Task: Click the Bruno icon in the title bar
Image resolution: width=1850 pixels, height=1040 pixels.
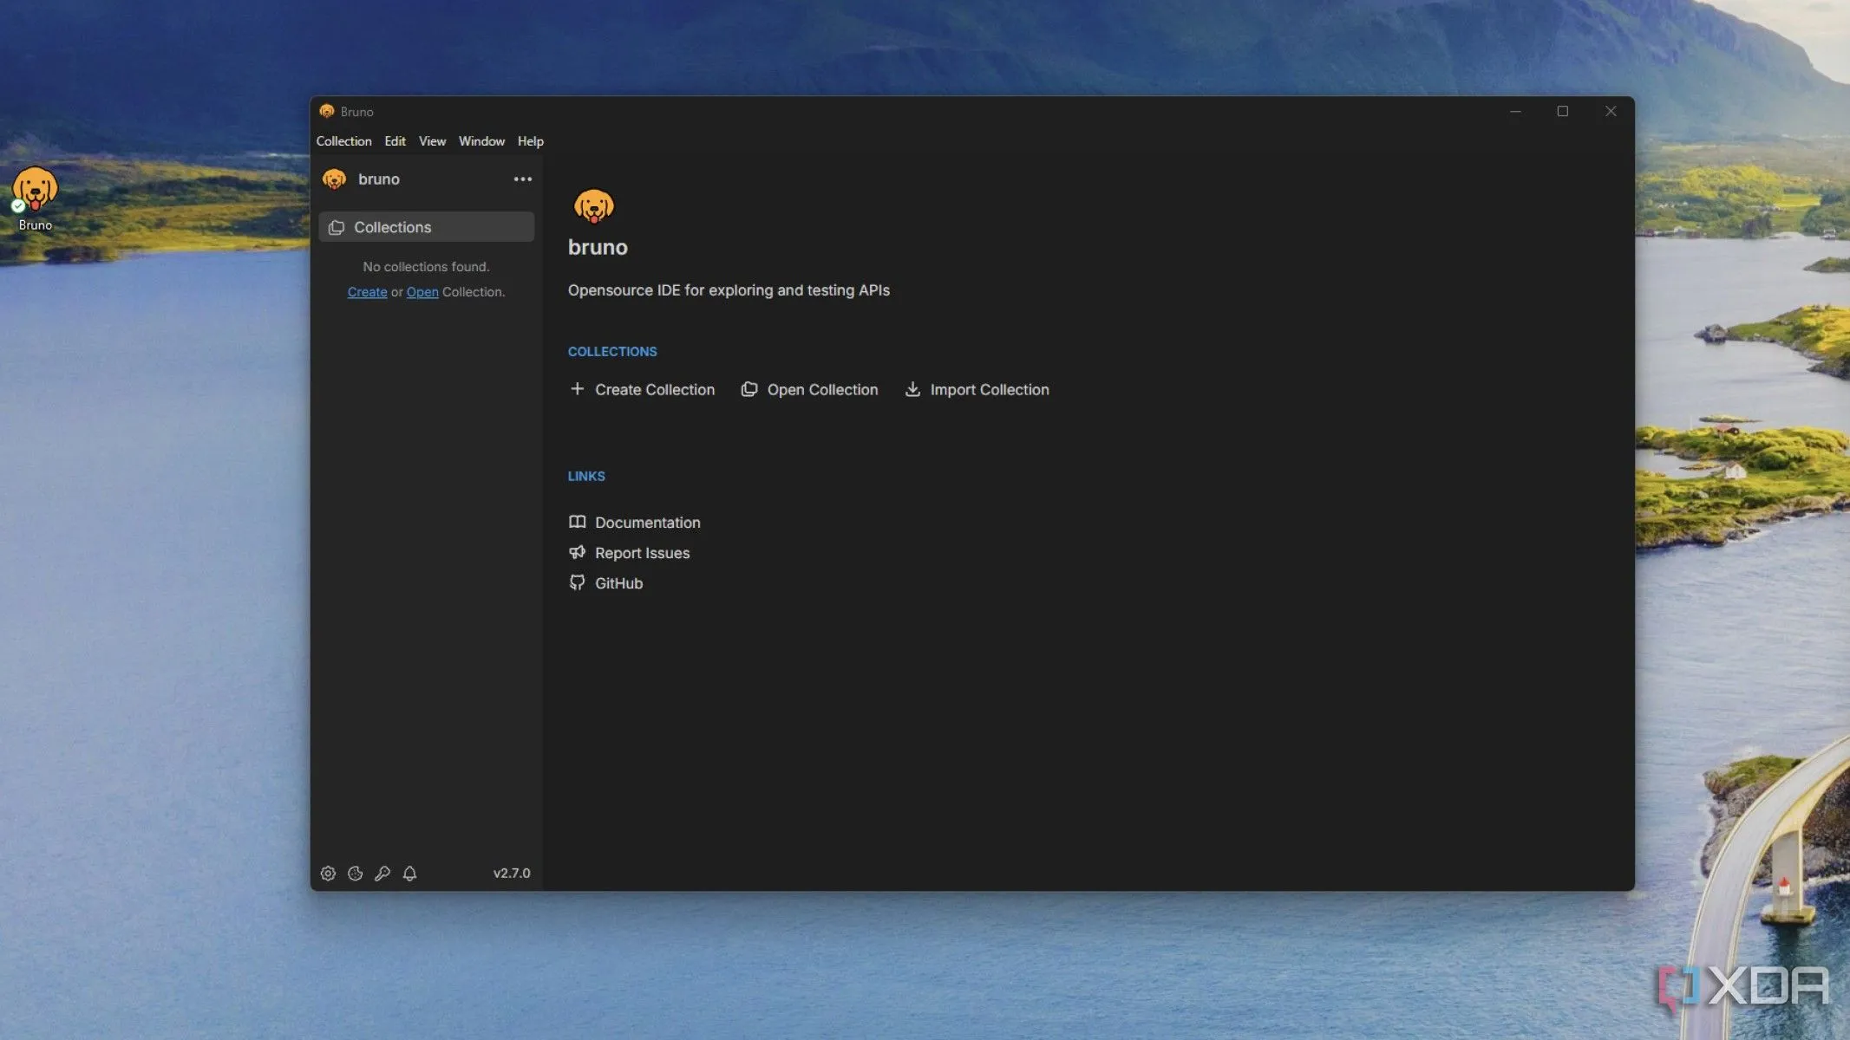Action: tap(327, 112)
